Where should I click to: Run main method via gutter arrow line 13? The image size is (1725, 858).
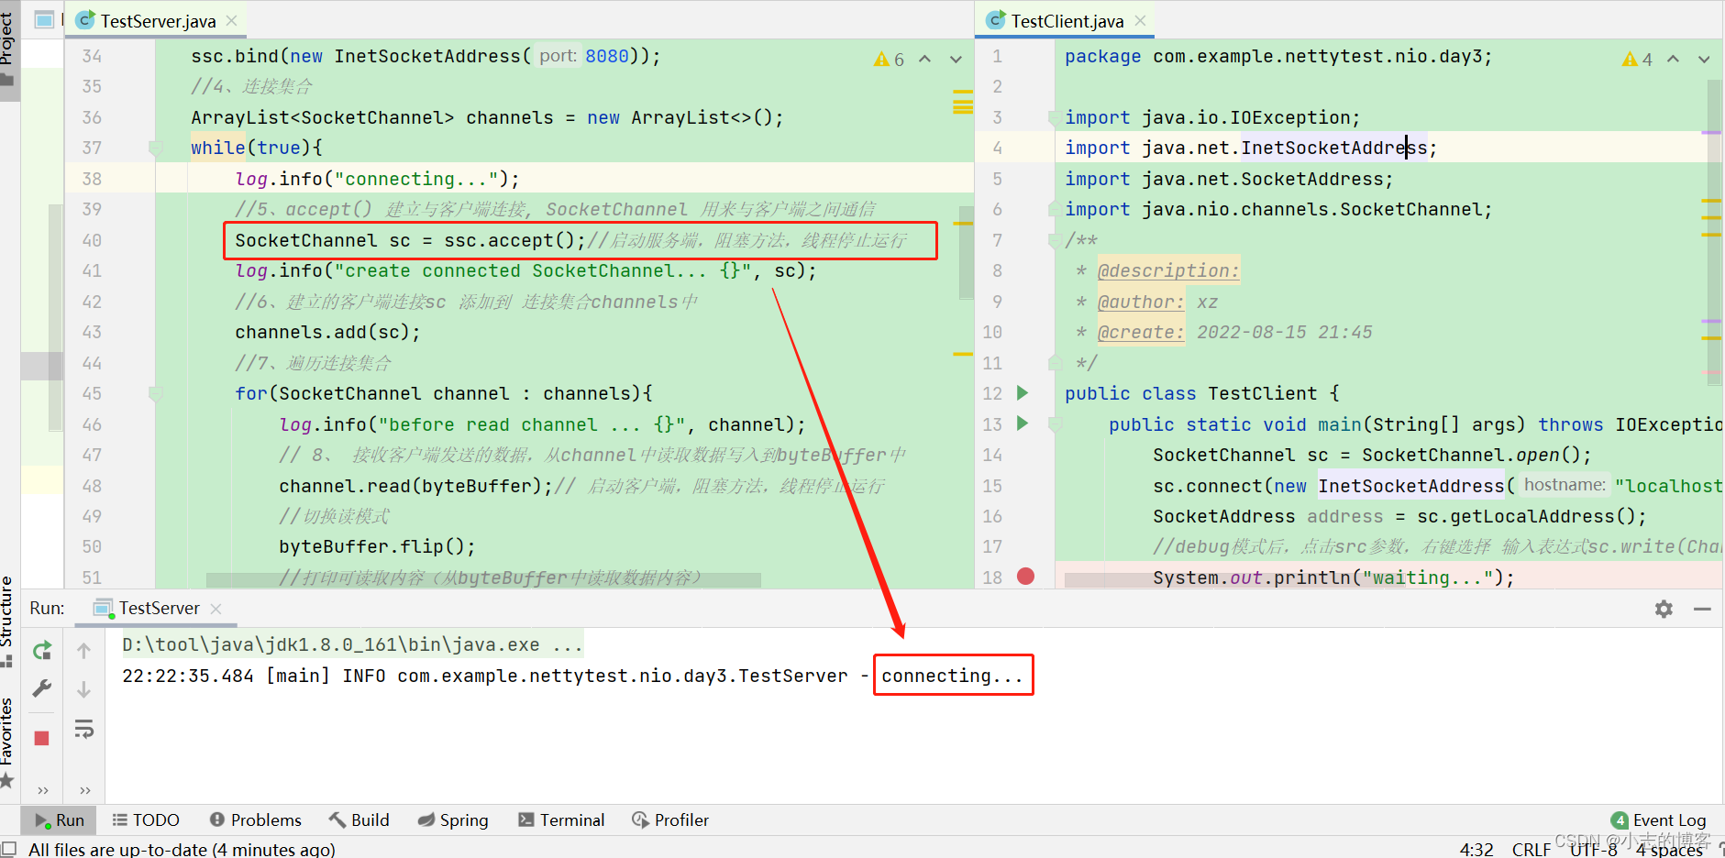coord(1023,423)
